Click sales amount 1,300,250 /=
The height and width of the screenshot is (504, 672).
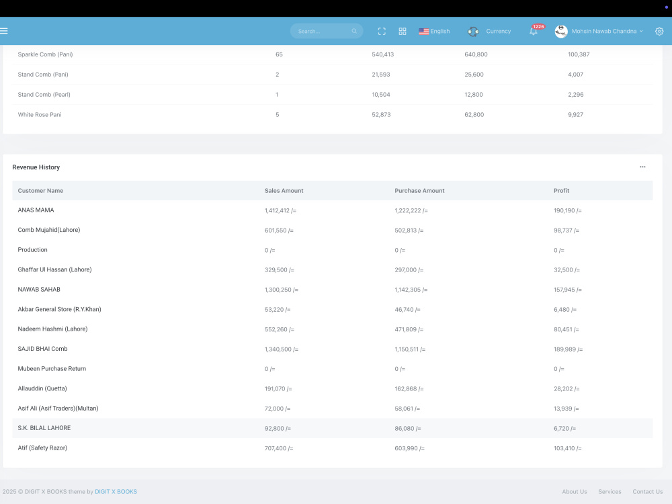[281, 290]
